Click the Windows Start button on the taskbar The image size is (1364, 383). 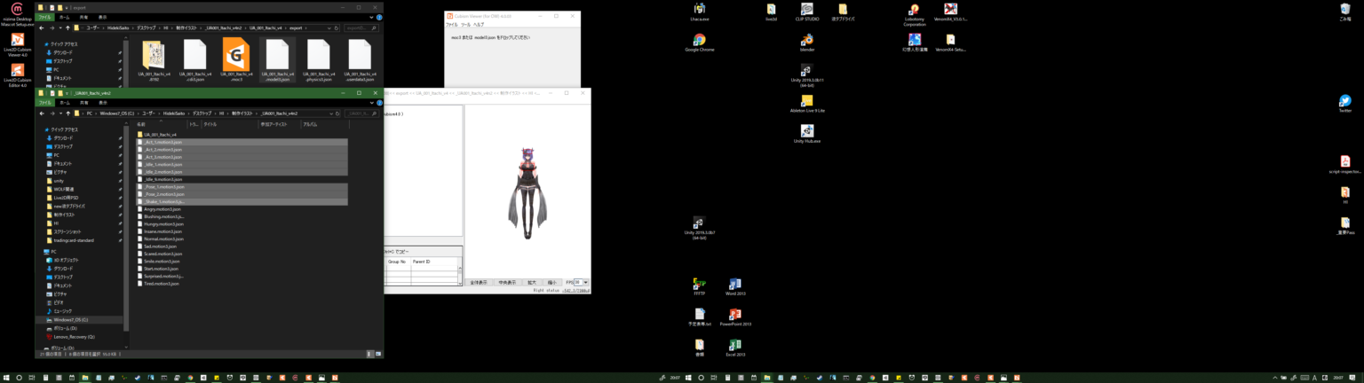[5, 378]
